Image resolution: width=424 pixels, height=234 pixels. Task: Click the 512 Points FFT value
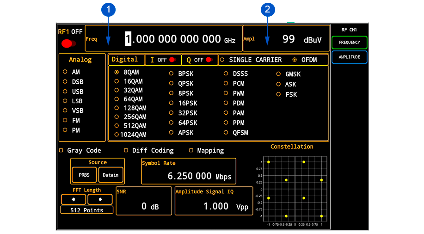[87, 210]
